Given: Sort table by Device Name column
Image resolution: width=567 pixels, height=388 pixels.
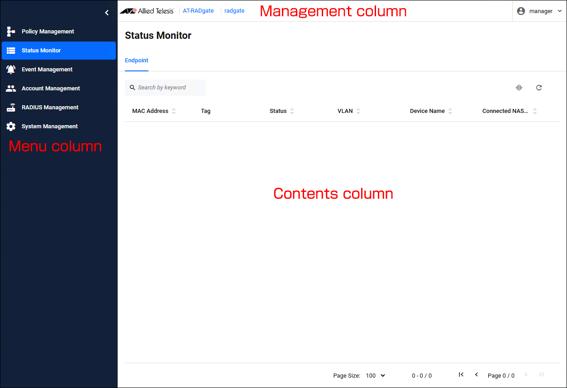Looking at the screenshot, I should click(x=450, y=111).
